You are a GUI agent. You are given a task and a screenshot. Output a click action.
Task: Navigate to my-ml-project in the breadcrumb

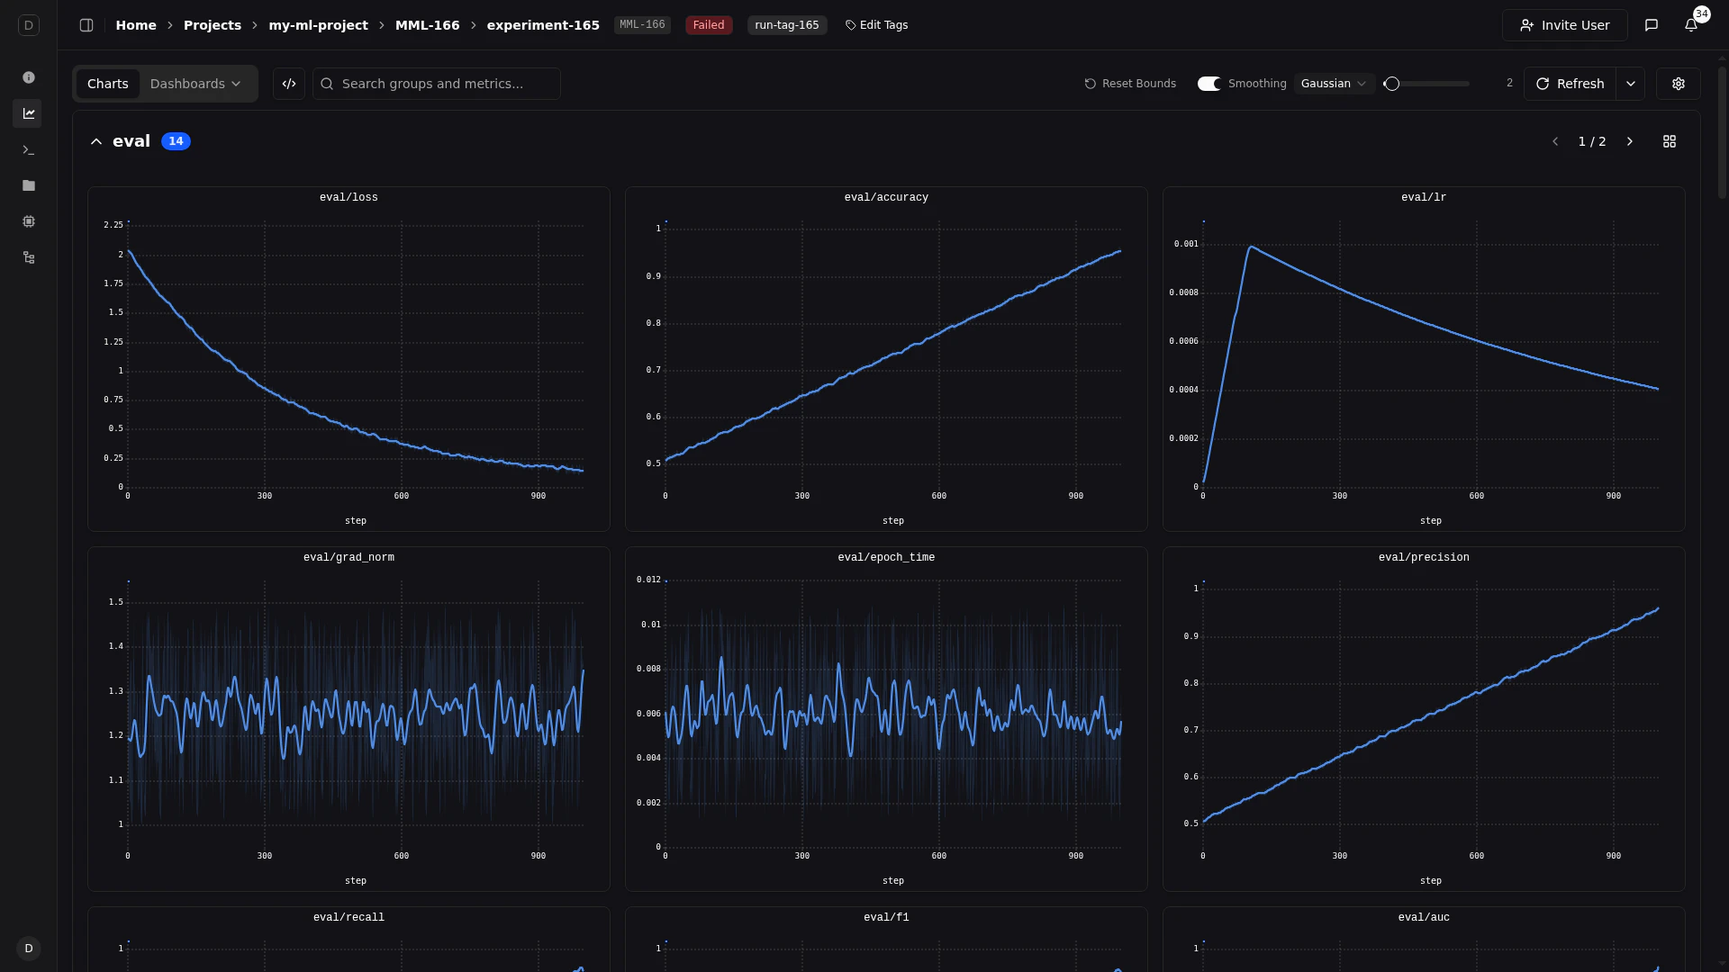pyautogui.click(x=318, y=25)
